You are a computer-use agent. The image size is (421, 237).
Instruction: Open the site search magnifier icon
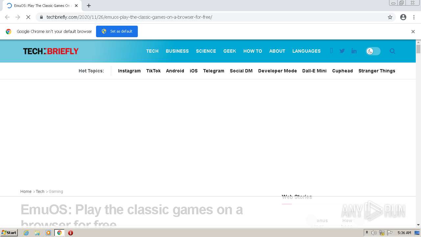(392, 51)
